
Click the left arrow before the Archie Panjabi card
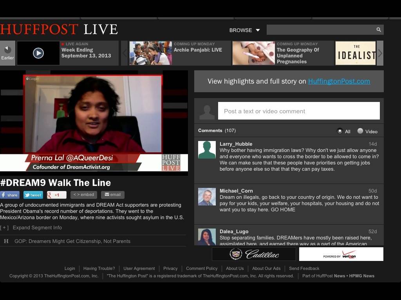pyautogui.click(x=124, y=53)
